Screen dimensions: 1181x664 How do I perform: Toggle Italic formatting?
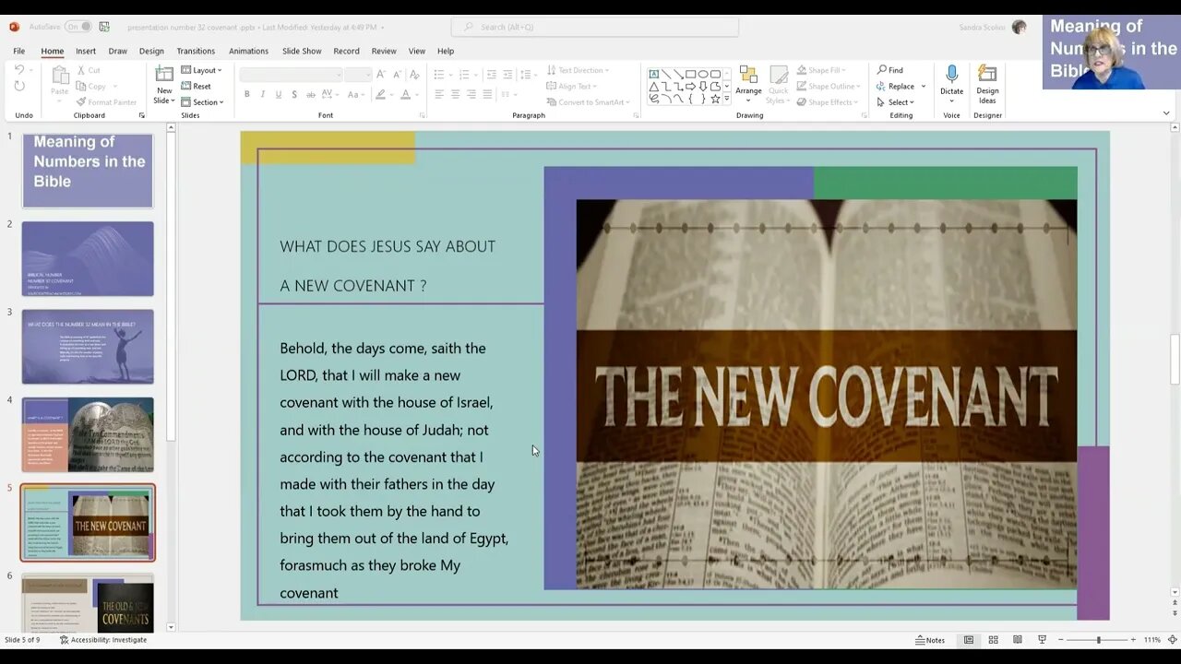(x=263, y=94)
